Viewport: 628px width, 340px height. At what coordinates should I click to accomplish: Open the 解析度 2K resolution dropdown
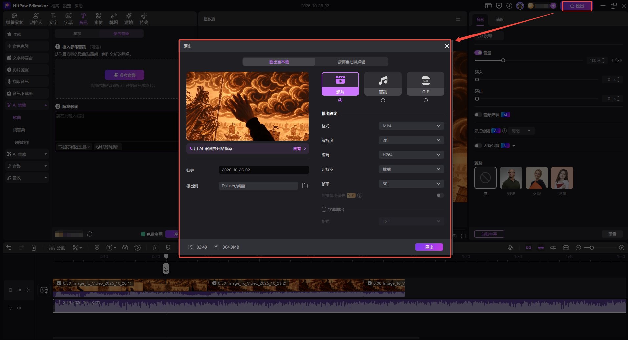click(411, 140)
